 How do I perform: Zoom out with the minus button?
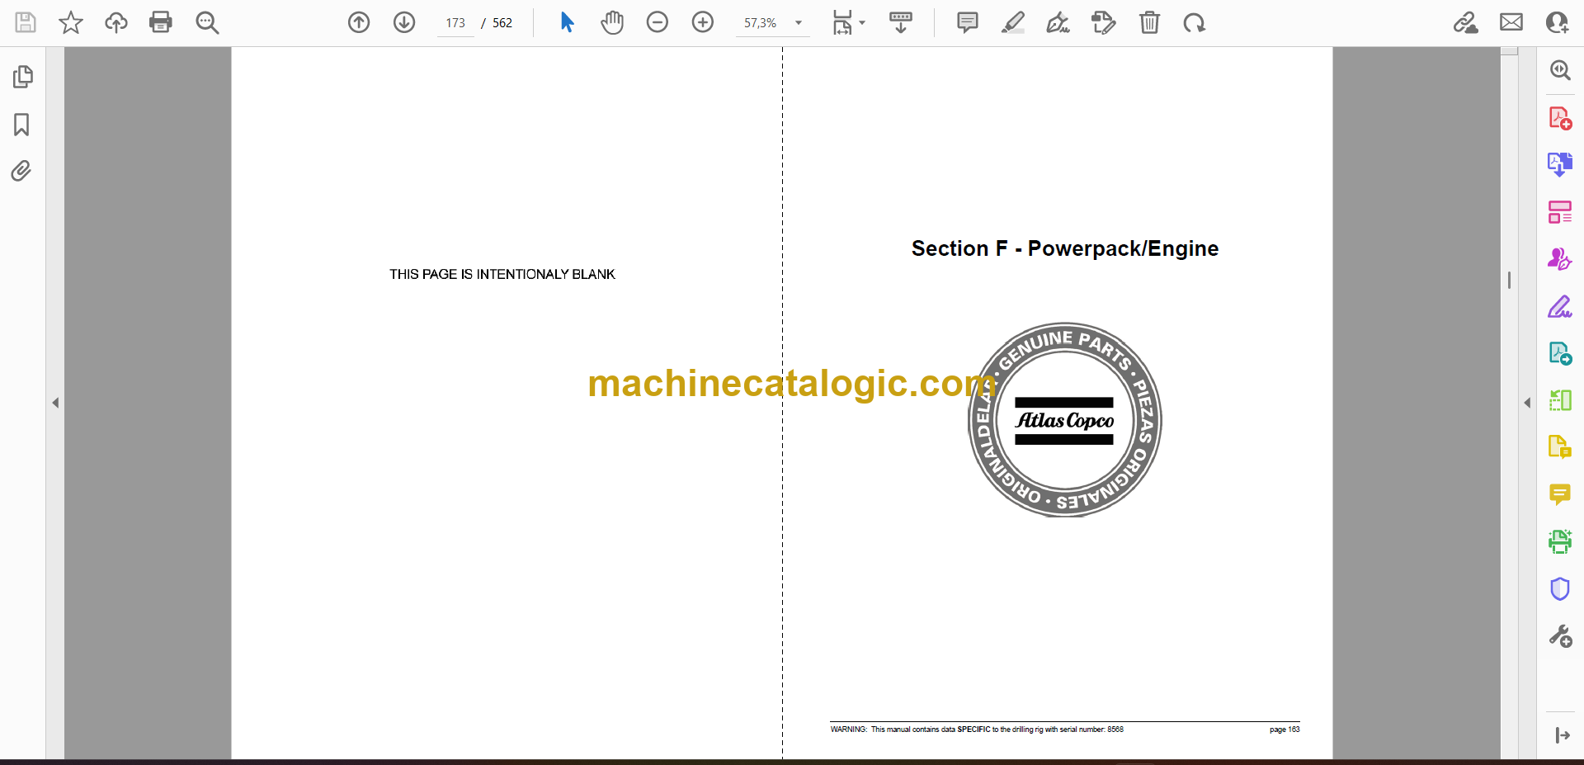(658, 22)
